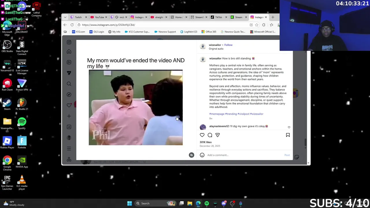Open the Windows Start menu
This screenshot has width=370, height=208.
129,203
